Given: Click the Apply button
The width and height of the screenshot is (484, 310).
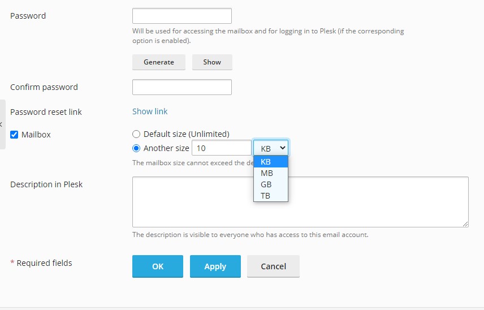Looking at the screenshot, I should pos(215,266).
